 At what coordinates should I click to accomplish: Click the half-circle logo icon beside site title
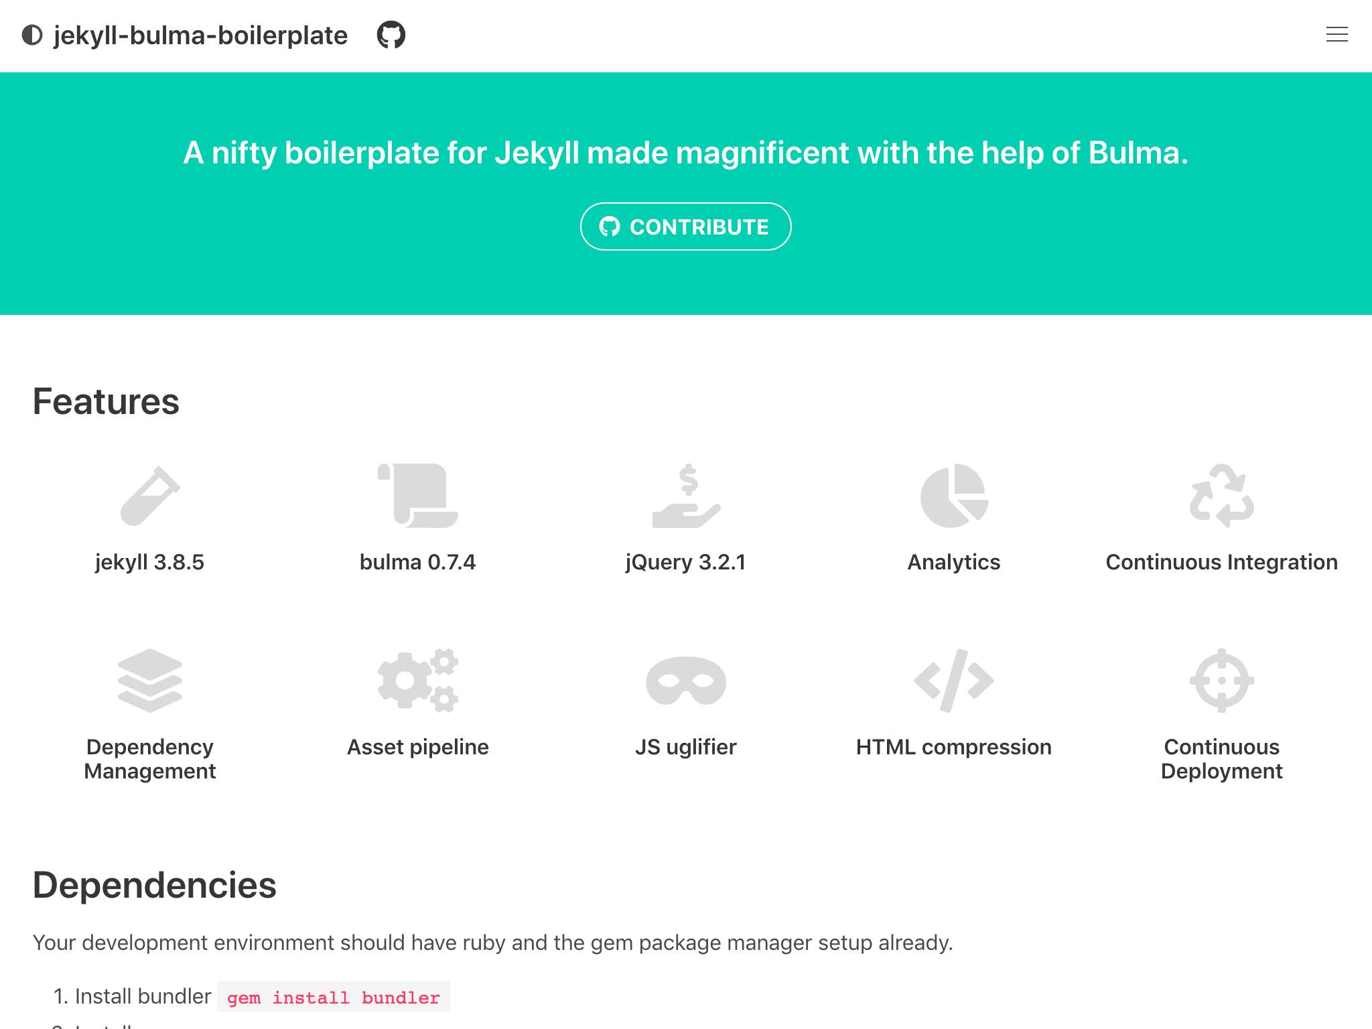(x=32, y=35)
